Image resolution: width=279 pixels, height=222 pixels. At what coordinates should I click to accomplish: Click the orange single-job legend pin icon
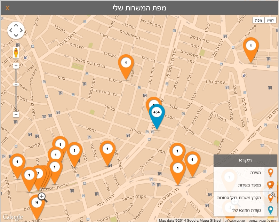tap(270, 173)
